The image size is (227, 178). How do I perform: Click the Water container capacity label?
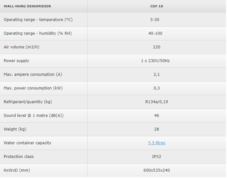click(27, 143)
